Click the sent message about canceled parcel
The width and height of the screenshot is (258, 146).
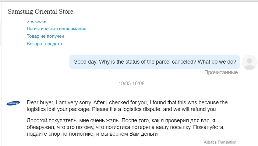pyautogui.click(x=155, y=61)
